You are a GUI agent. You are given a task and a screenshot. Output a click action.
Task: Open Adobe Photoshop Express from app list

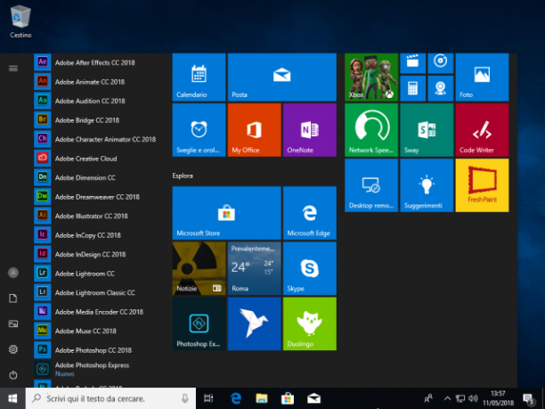[95, 369]
